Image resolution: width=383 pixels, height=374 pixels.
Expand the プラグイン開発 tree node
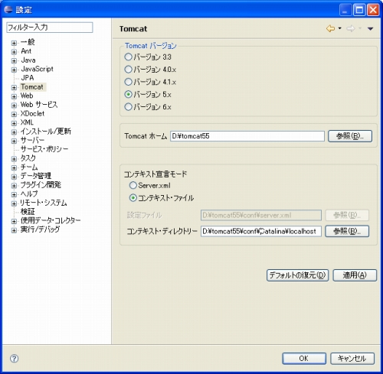click(x=14, y=185)
